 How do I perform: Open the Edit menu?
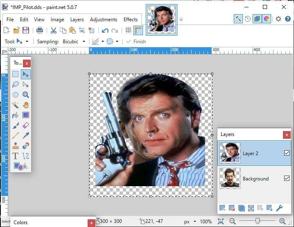point(24,20)
